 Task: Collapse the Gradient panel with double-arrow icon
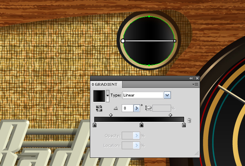click(x=191, y=78)
